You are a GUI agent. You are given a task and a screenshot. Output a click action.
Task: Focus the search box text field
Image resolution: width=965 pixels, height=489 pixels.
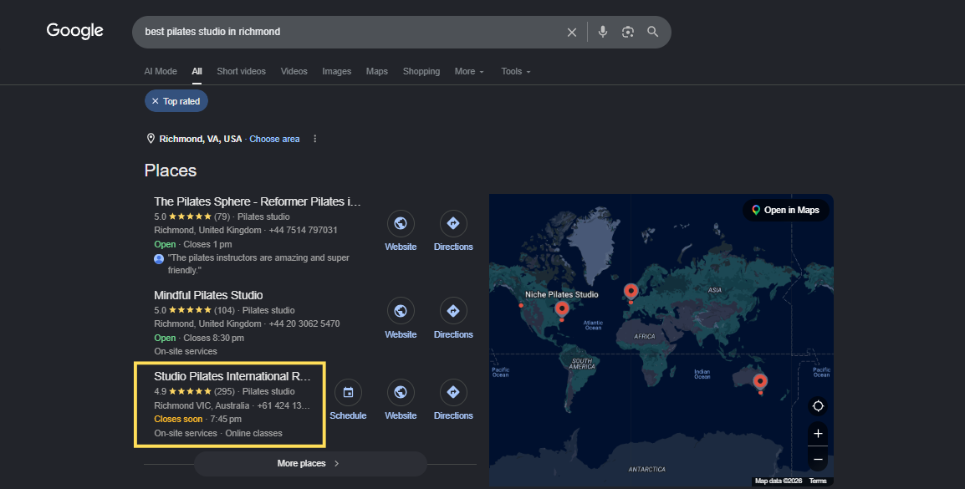click(x=351, y=32)
